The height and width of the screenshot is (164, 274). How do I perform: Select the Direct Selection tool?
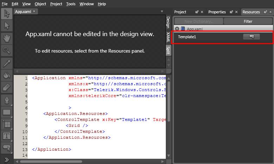7,26
